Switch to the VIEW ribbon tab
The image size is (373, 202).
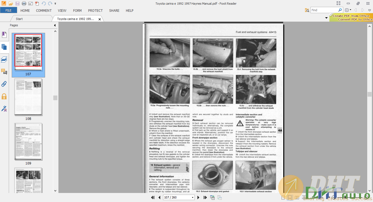pos(62,10)
